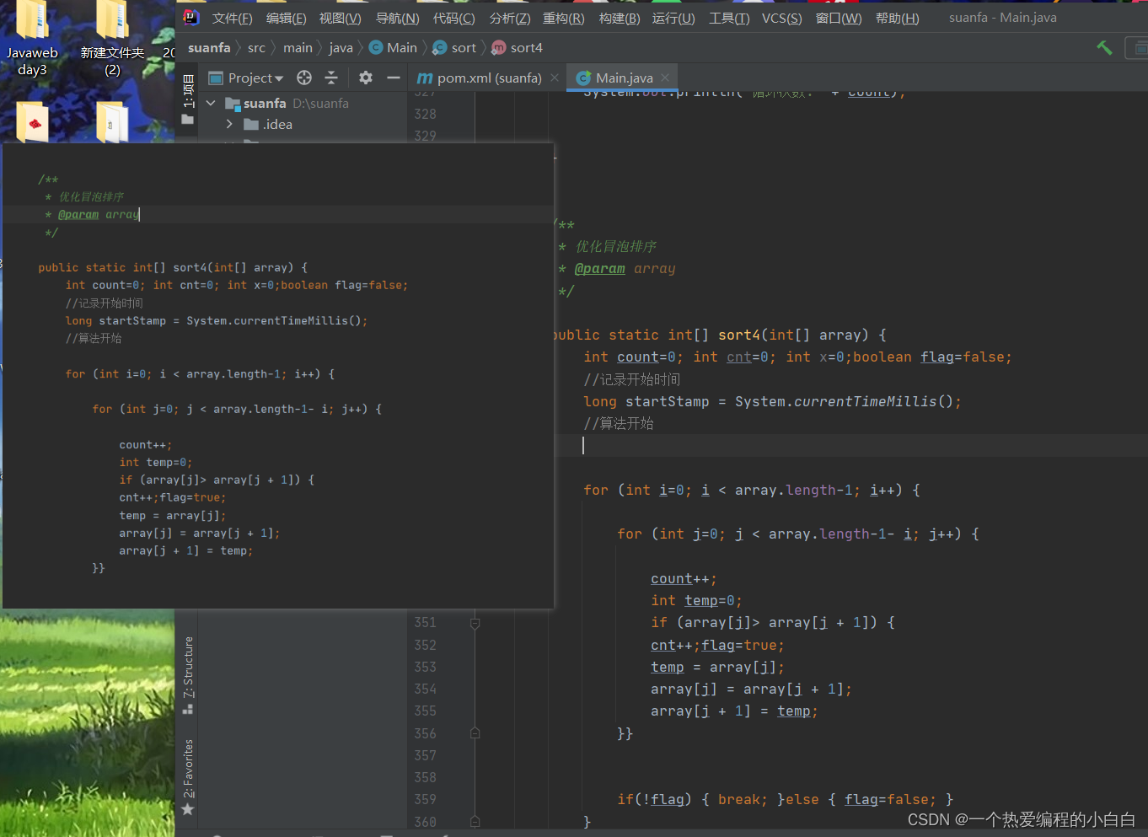Open the 代码(C) menu
The image size is (1148, 837).
(x=453, y=18)
